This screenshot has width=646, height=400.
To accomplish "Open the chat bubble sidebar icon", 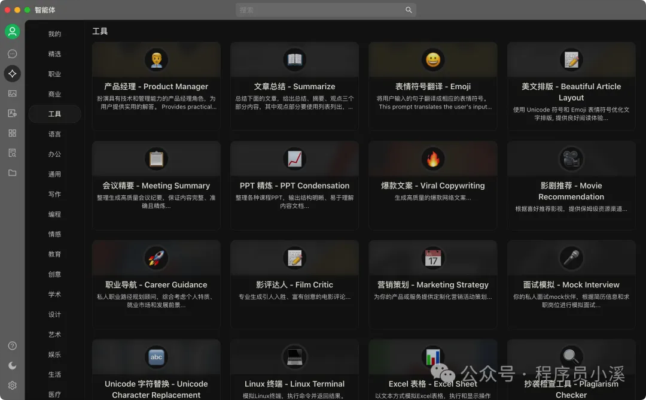I will pos(13,54).
